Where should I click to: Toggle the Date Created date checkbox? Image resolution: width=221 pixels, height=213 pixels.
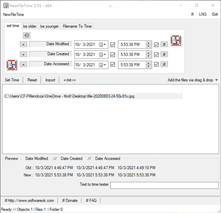(x=113, y=54)
